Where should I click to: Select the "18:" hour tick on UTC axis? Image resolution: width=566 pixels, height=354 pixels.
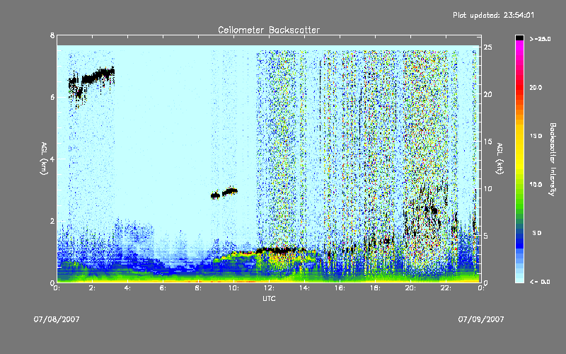pos(375,288)
